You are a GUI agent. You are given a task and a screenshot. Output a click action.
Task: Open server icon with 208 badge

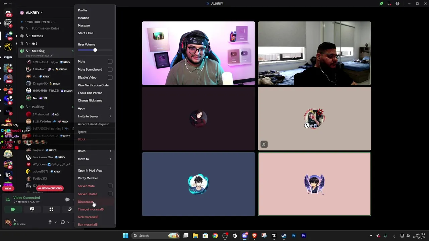[8, 79]
